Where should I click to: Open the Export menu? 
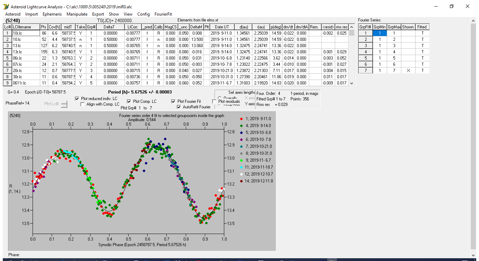(98, 14)
